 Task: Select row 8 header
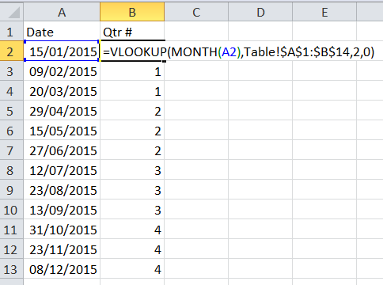coord(12,170)
